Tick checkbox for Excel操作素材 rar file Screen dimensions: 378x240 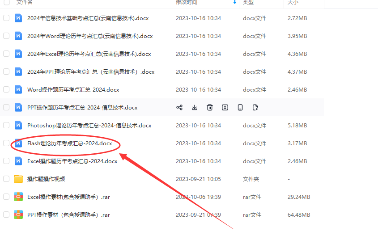pyautogui.click(x=6, y=197)
